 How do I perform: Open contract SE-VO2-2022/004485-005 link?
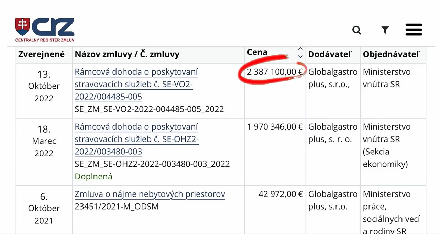pyautogui.click(x=136, y=85)
